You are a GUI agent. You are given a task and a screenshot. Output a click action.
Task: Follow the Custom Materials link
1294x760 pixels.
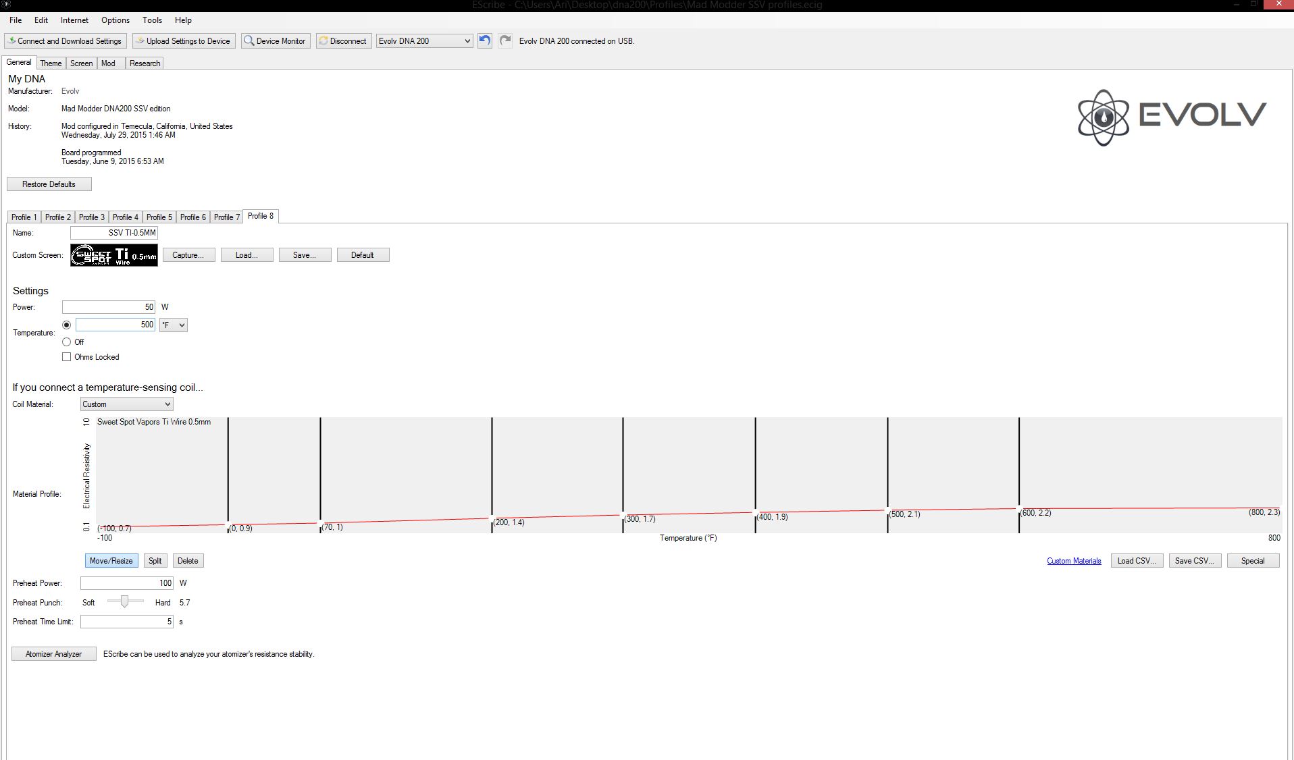(1073, 561)
